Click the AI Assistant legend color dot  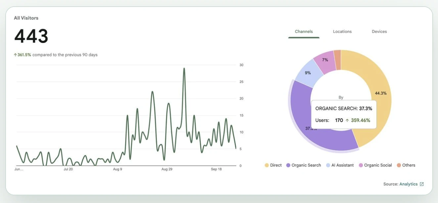tap(328, 165)
